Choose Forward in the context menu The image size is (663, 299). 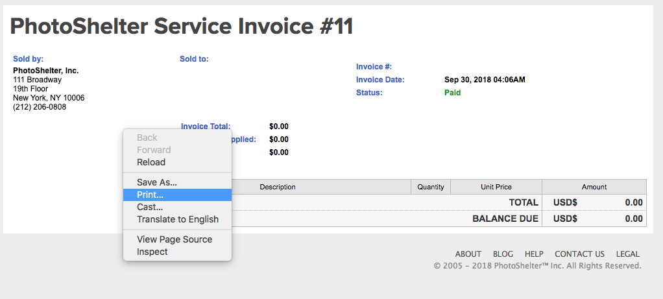(x=177, y=150)
